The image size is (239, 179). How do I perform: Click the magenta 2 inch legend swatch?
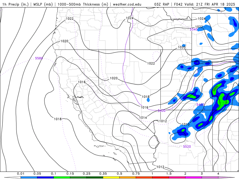(x=193, y=178)
